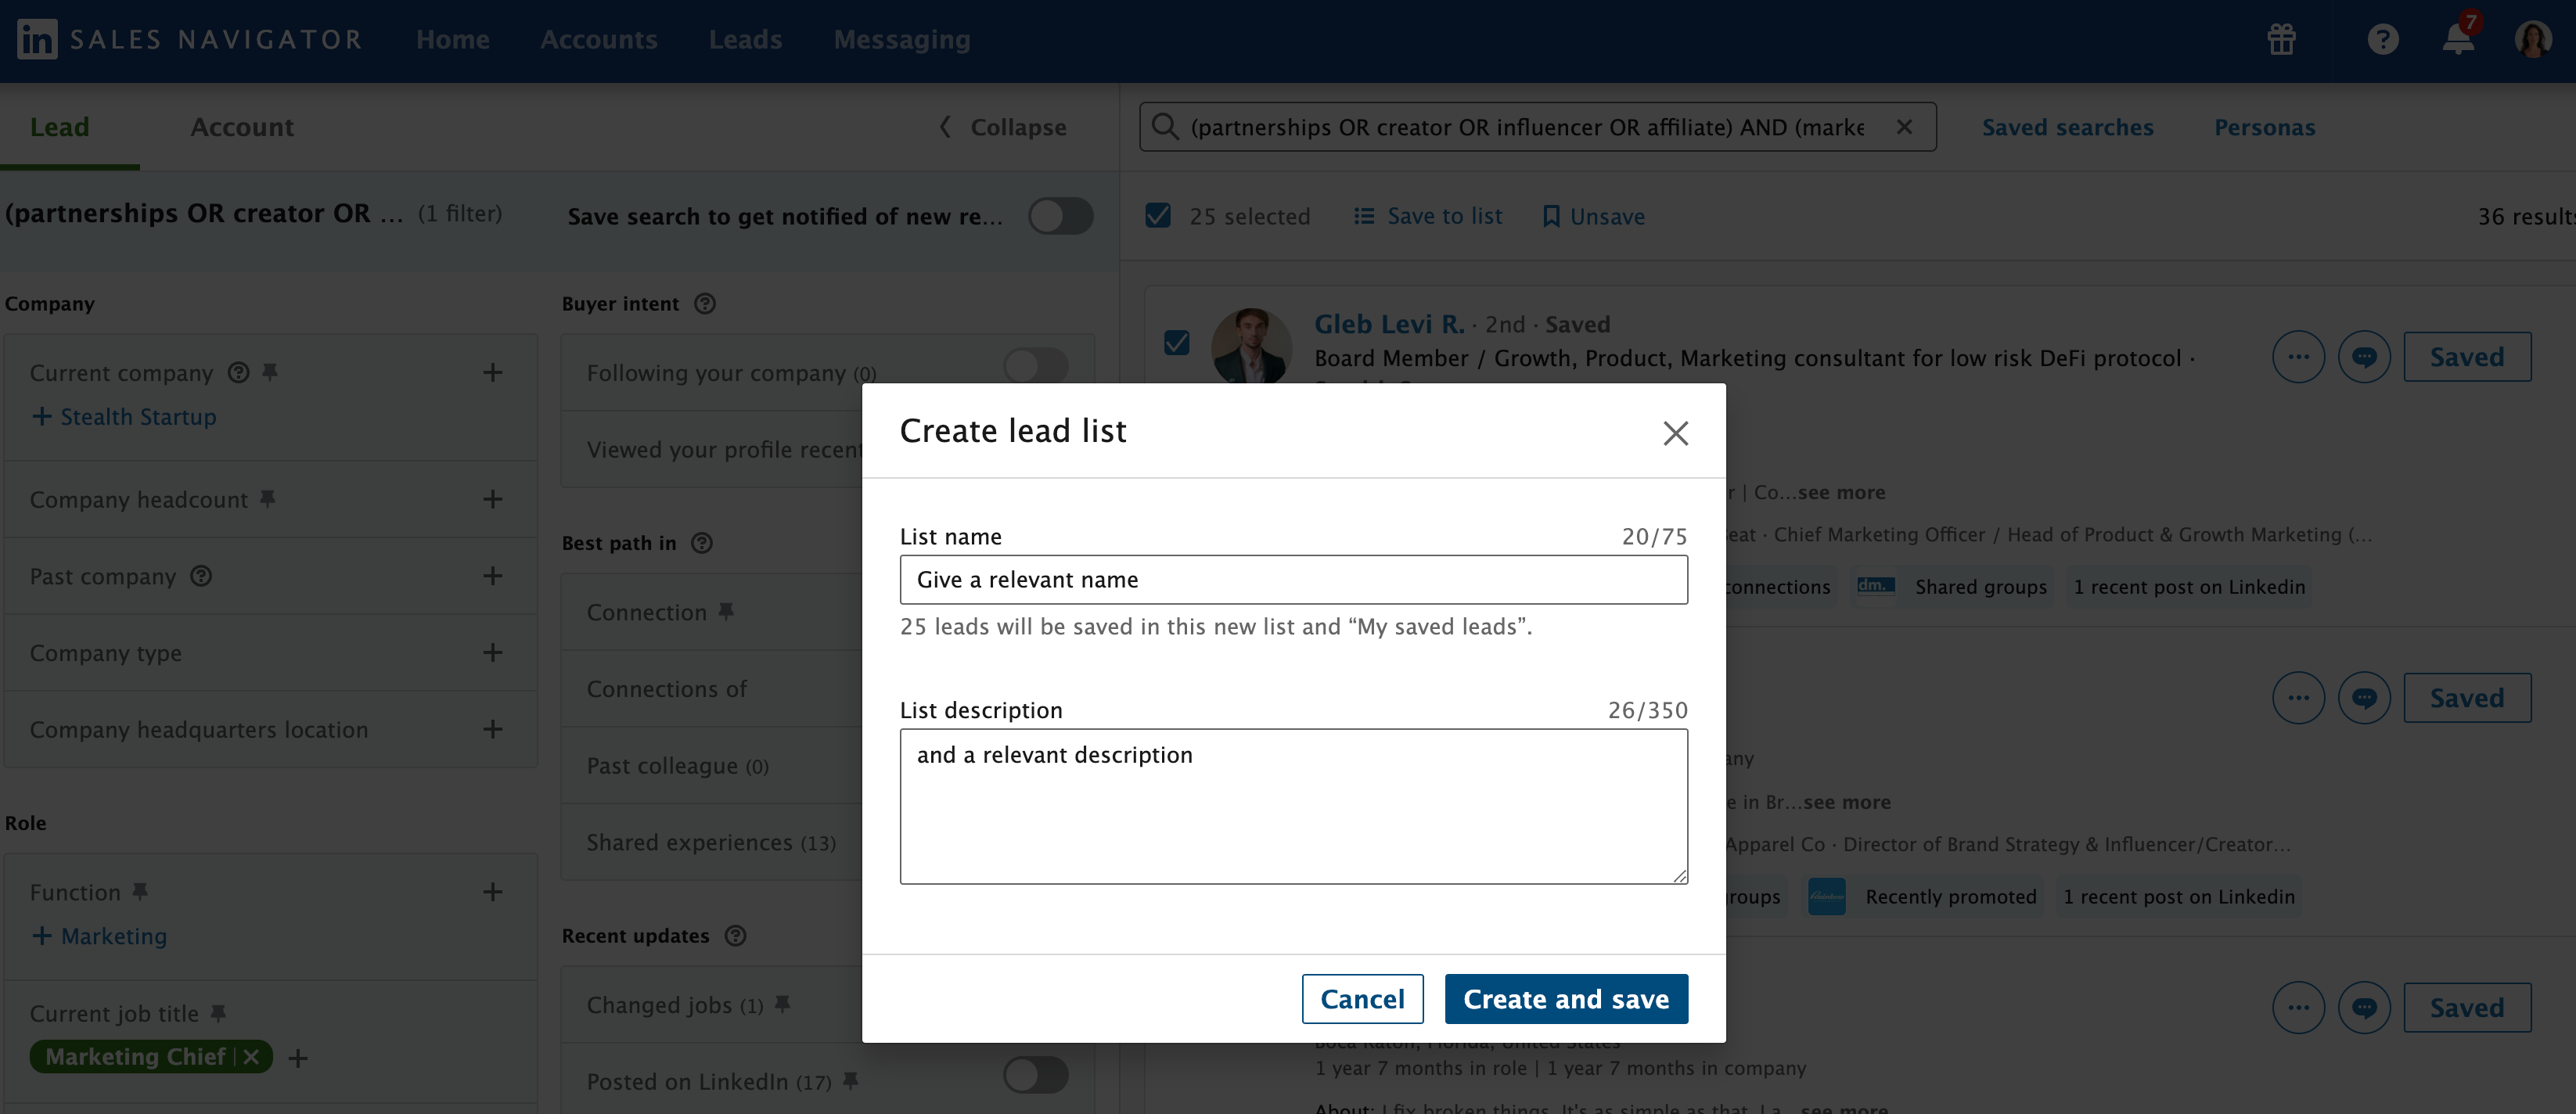This screenshot has width=2576, height=1114.
Task: Click the Current company help icon
Action: pos(238,372)
